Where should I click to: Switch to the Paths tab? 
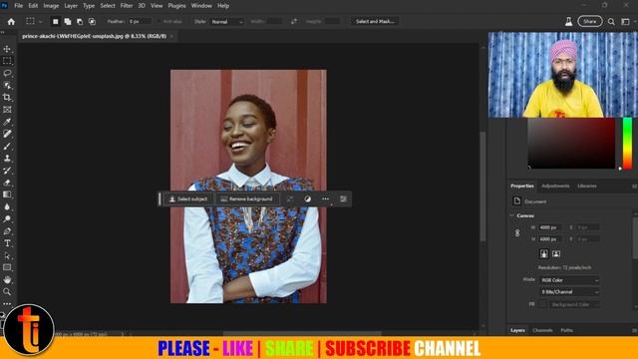click(566, 330)
